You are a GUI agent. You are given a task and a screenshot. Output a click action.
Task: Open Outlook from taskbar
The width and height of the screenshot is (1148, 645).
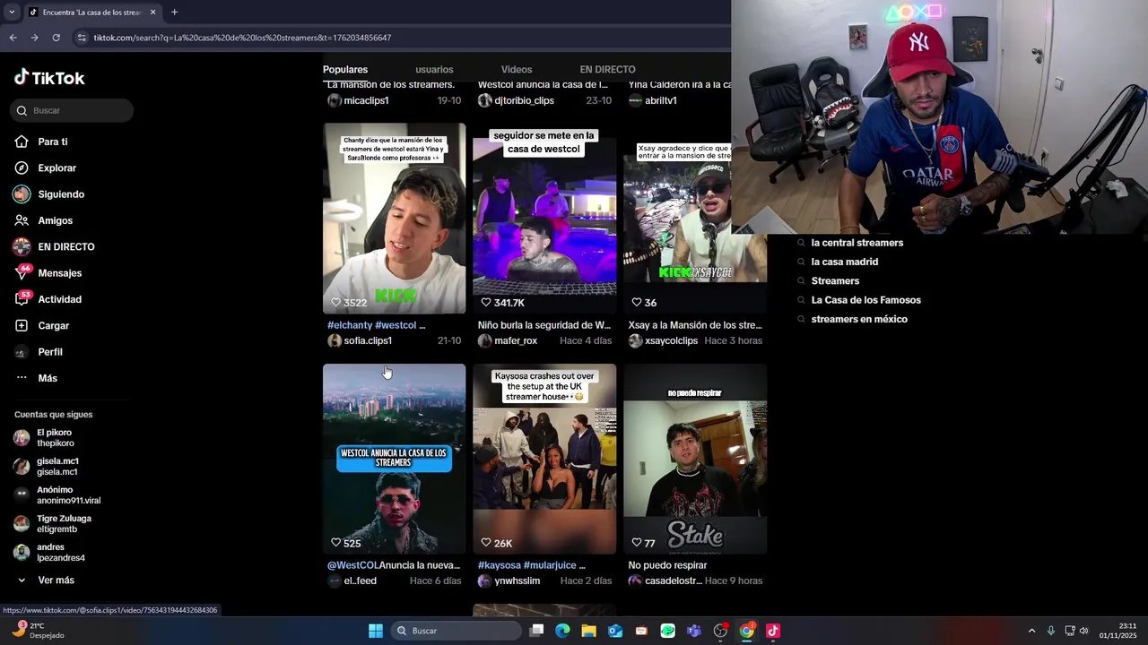(615, 631)
